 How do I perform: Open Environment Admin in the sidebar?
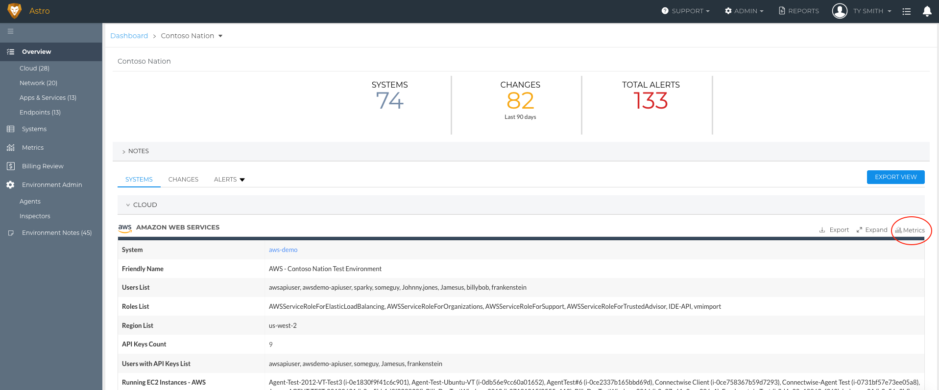51,185
